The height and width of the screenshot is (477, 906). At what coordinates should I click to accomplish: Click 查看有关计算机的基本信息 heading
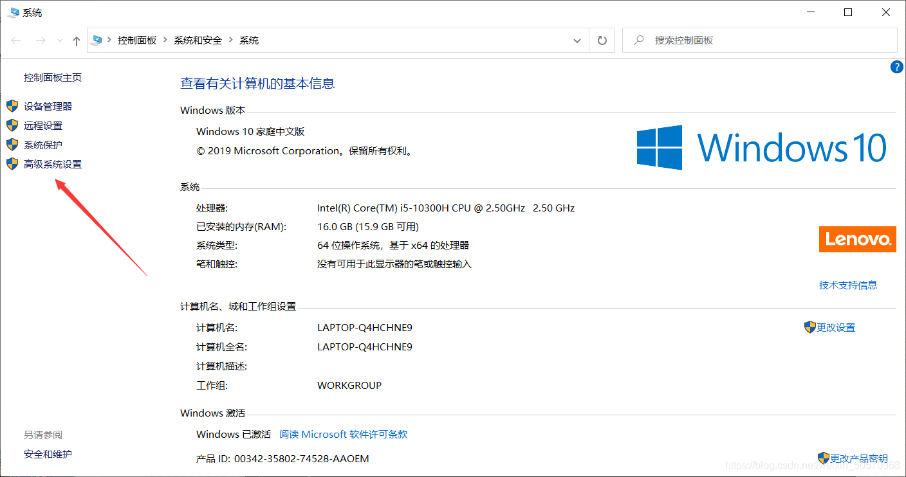click(257, 83)
